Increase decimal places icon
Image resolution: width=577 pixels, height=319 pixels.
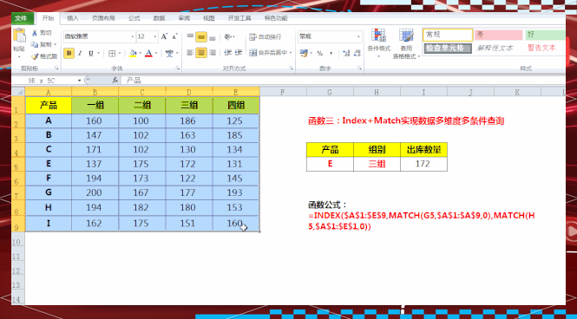tap(346, 53)
